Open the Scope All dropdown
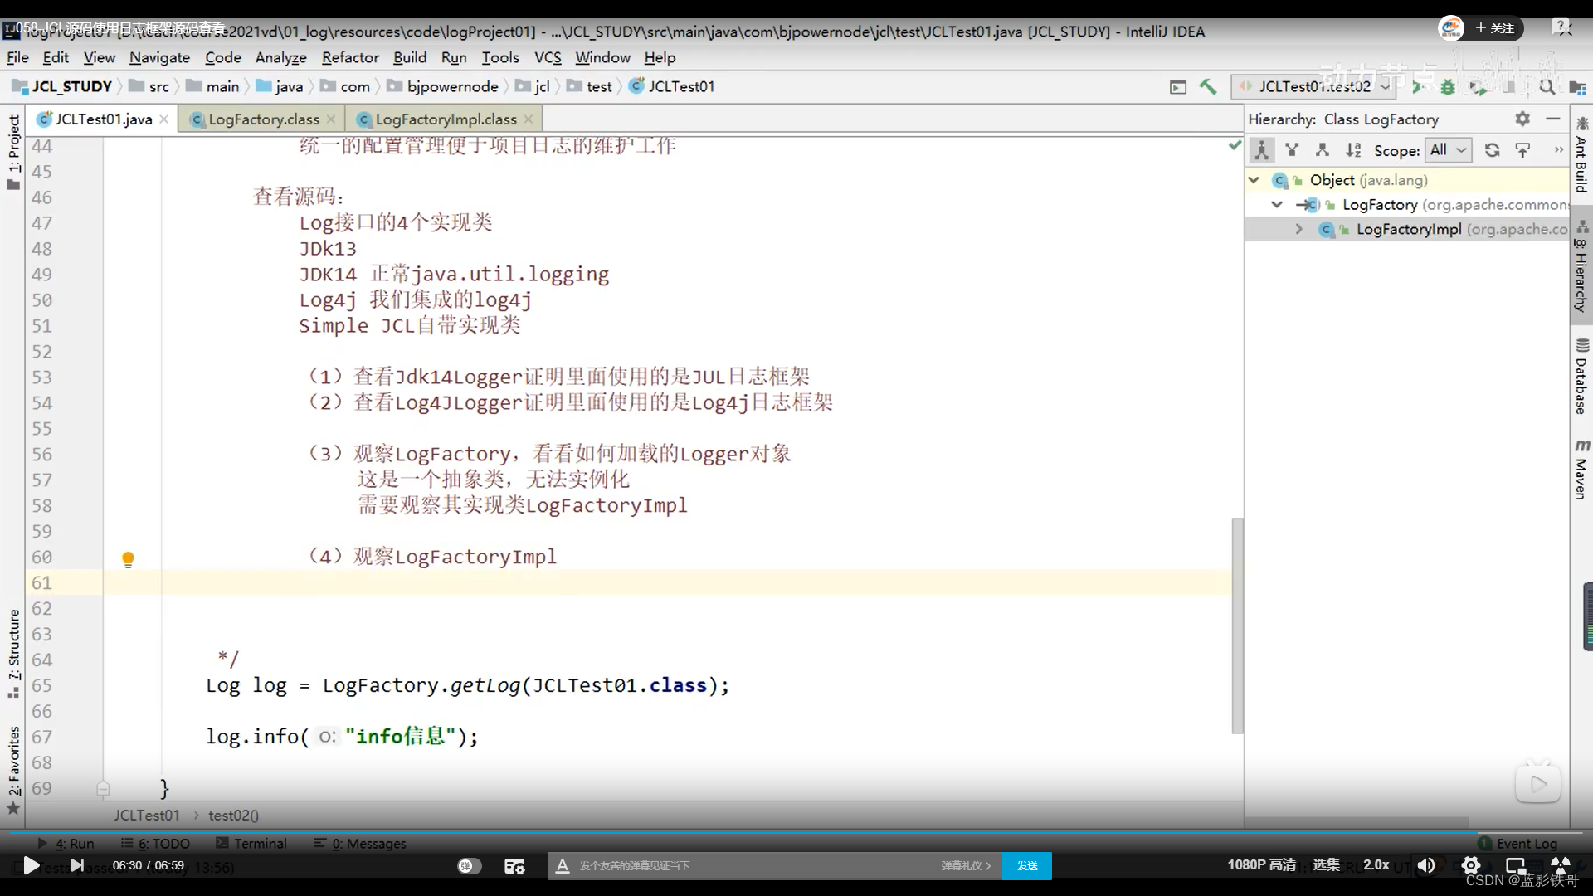 click(1448, 150)
